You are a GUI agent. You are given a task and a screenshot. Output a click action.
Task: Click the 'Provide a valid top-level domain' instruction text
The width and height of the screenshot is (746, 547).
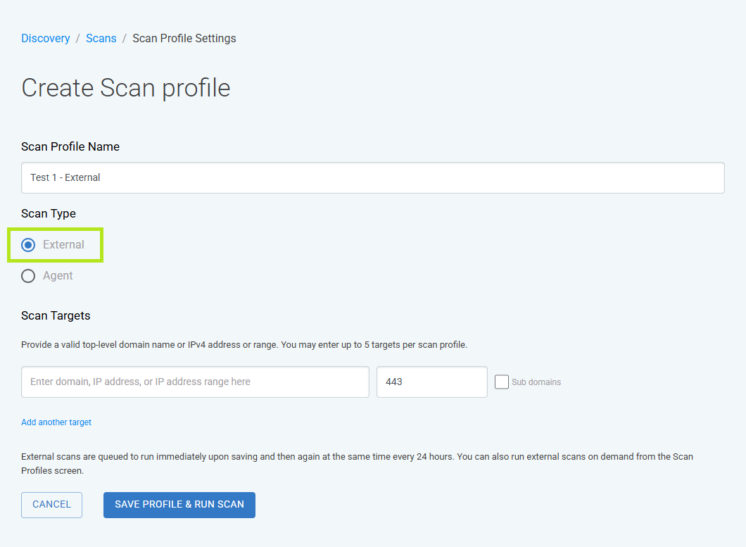pyautogui.click(x=244, y=345)
